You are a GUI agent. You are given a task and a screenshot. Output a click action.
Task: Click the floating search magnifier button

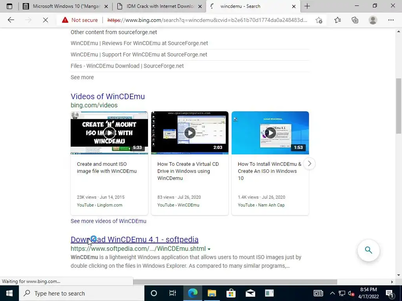coord(368,250)
